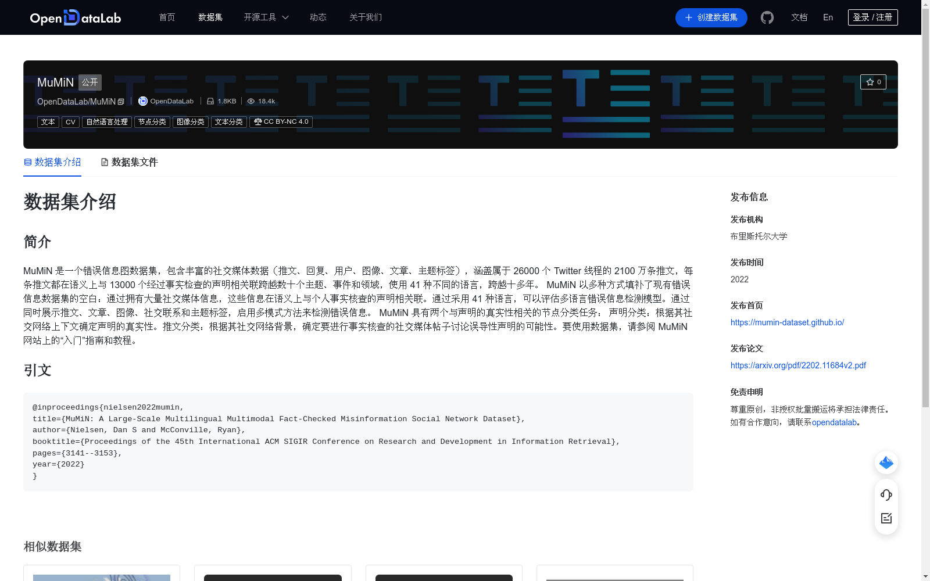Contact support via the headset icon
The image size is (930, 581).
coord(886,495)
